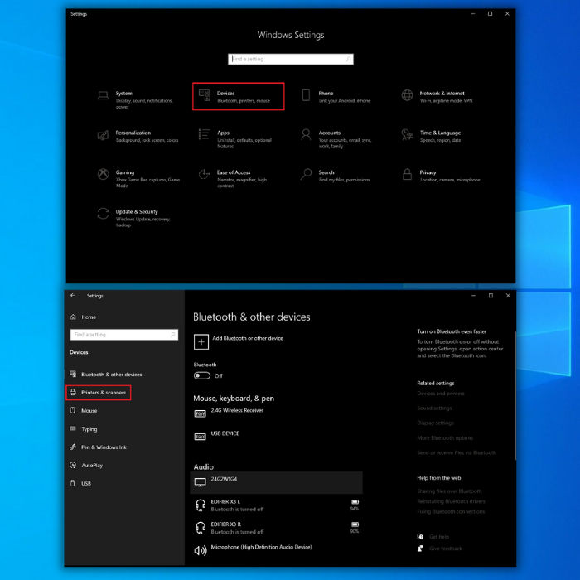This screenshot has width=580, height=580.
Task: Click Reinstalling Bluetooth drivers link
Action: (x=451, y=501)
